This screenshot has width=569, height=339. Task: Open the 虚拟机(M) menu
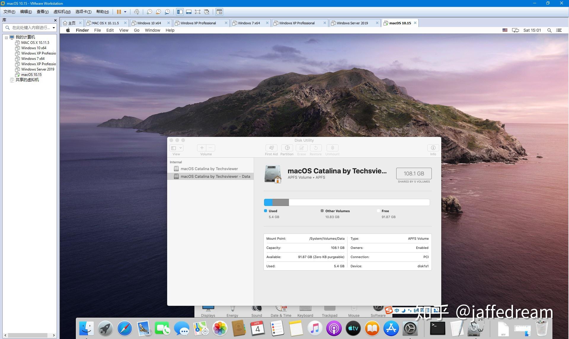coord(62,12)
